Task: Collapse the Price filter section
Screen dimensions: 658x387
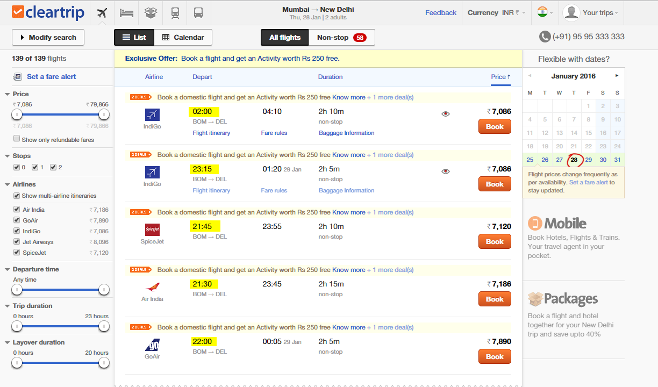Action: pos(8,94)
